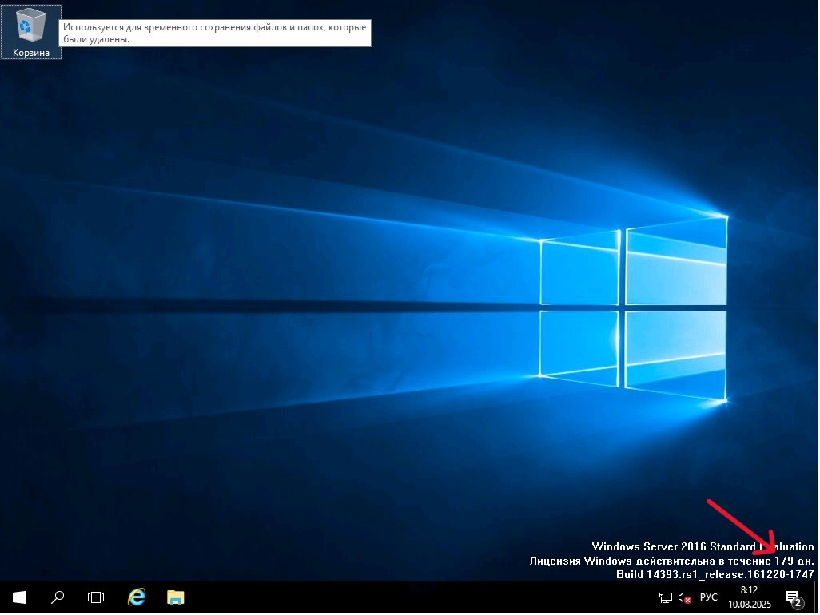The width and height of the screenshot is (820, 615).
Task: Click the Build 14393 watermark line
Action: coord(715,574)
